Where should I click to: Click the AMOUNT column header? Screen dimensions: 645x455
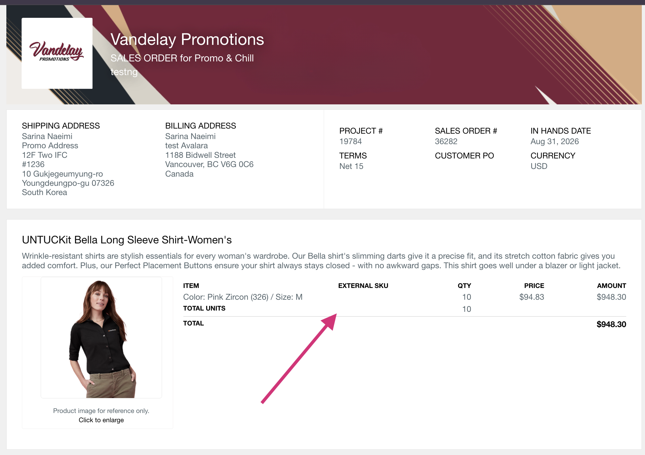tap(612, 286)
